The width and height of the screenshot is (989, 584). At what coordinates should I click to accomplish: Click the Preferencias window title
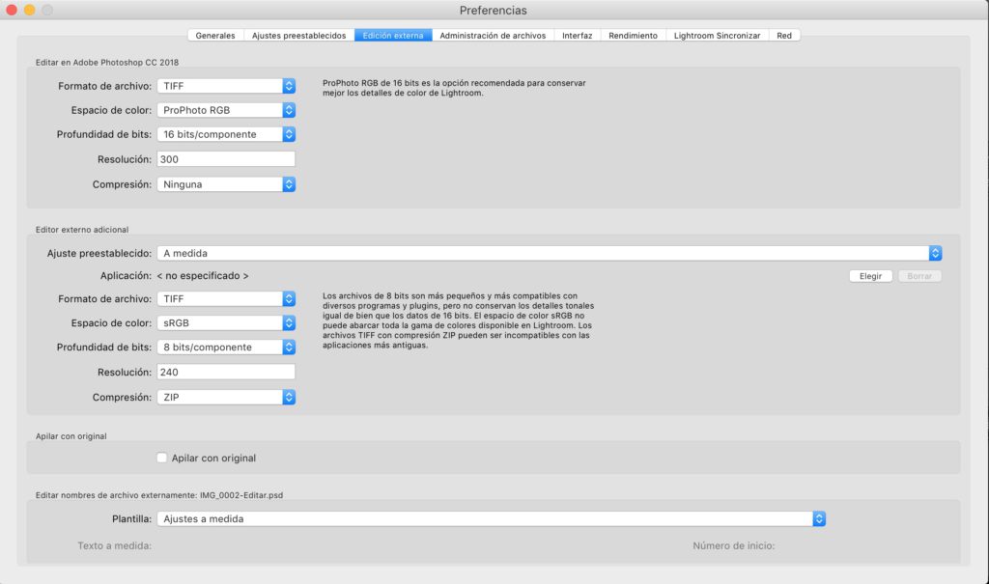coord(494,10)
